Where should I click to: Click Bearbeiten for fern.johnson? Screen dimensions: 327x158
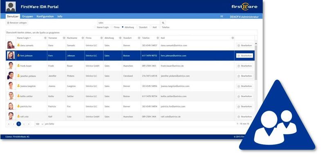click(244, 56)
